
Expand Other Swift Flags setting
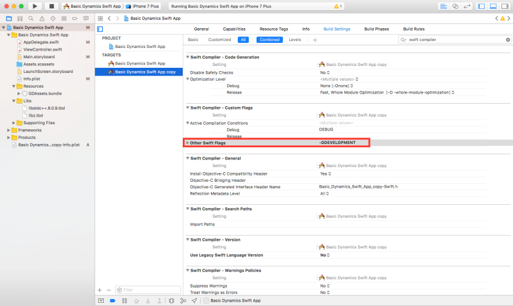(188, 143)
